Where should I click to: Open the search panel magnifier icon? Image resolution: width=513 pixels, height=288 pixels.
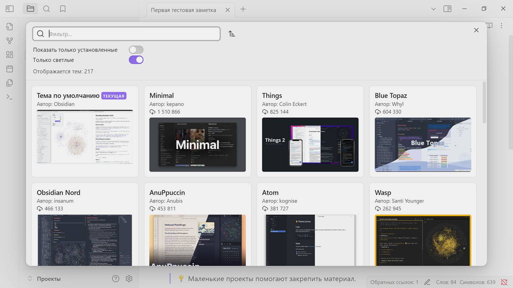(47, 9)
